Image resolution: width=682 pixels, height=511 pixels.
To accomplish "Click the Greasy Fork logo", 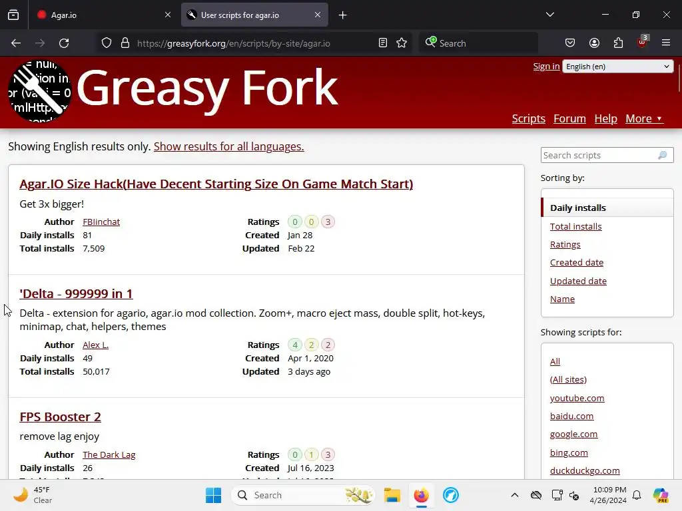I will click(x=40, y=90).
